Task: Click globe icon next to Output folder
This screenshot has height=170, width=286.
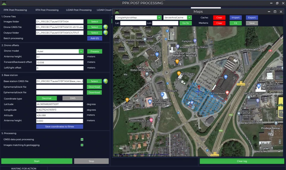Action: click(x=105, y=33)
